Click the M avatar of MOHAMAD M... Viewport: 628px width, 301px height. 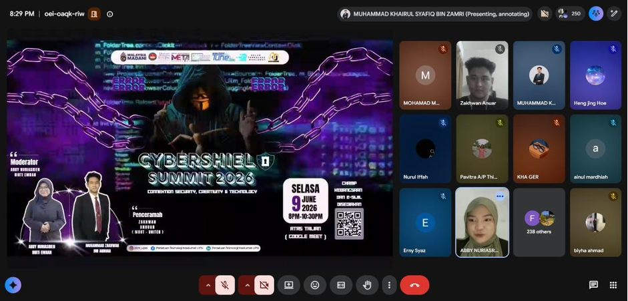click(425, 75)
